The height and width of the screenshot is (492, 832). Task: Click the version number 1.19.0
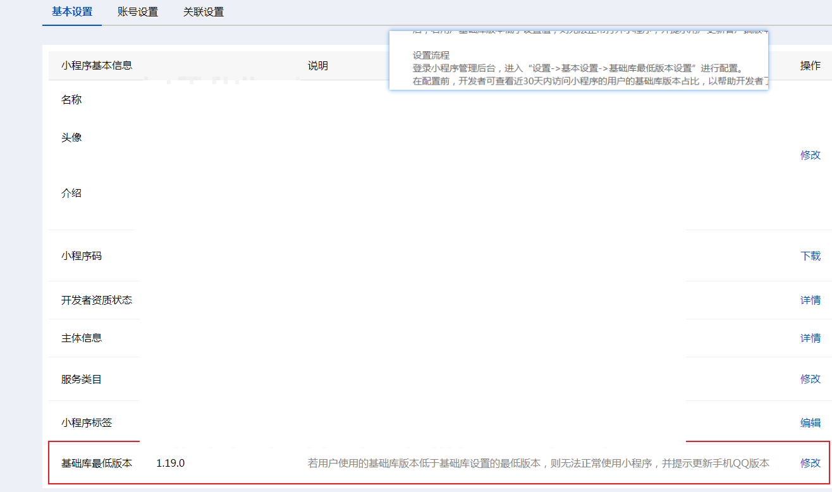[169, 463]
